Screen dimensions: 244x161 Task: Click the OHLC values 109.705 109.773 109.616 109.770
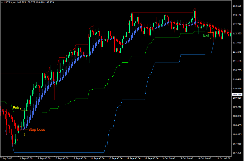tap(35, 2)
